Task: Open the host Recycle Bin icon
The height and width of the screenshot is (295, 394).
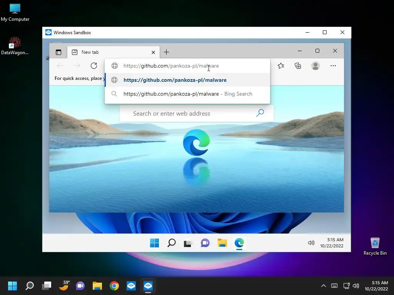Action: click(375, 246)
